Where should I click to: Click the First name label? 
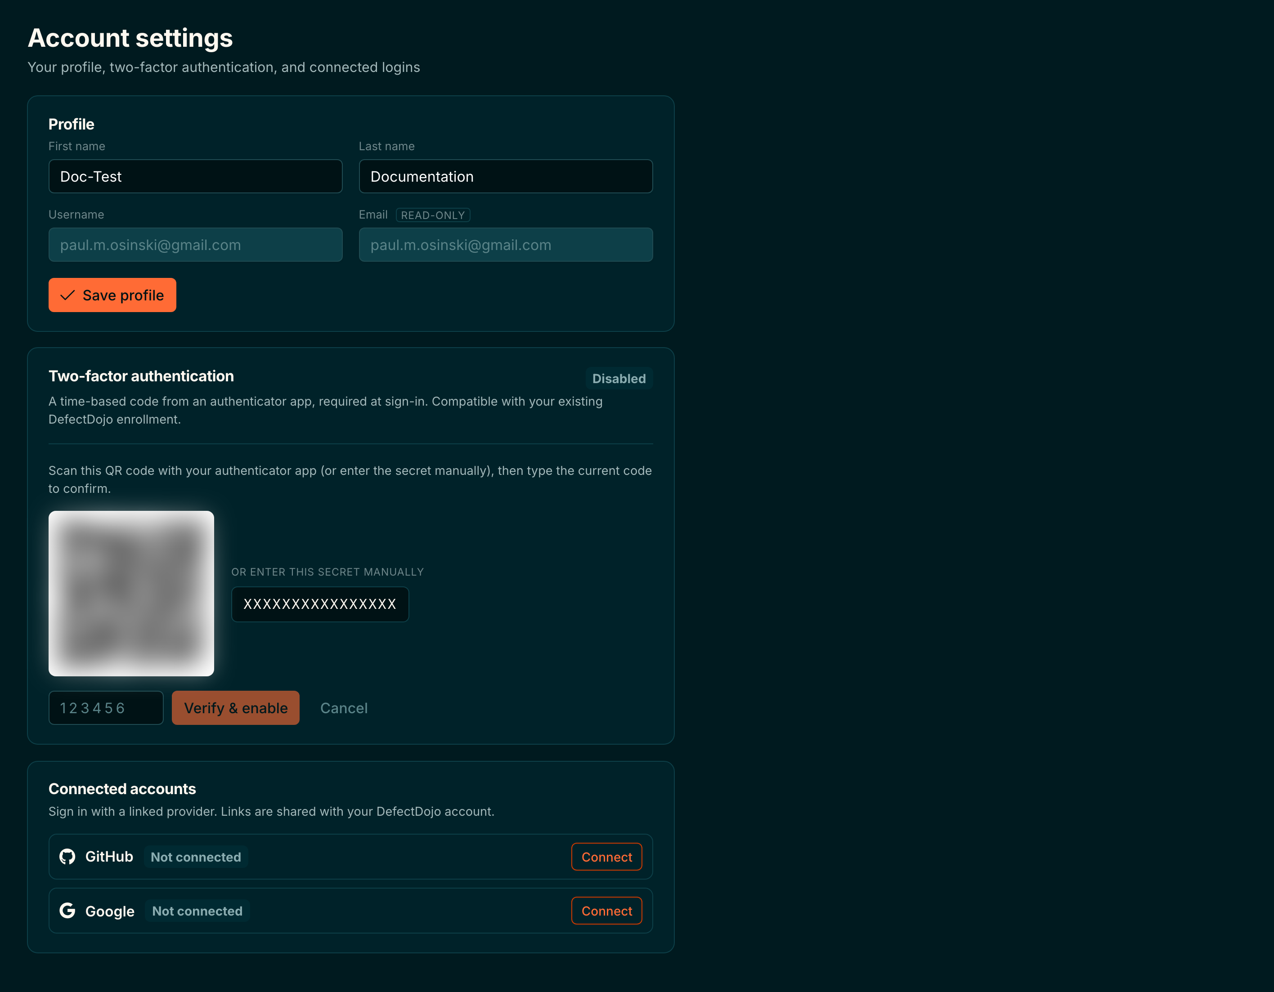(77, 147)
